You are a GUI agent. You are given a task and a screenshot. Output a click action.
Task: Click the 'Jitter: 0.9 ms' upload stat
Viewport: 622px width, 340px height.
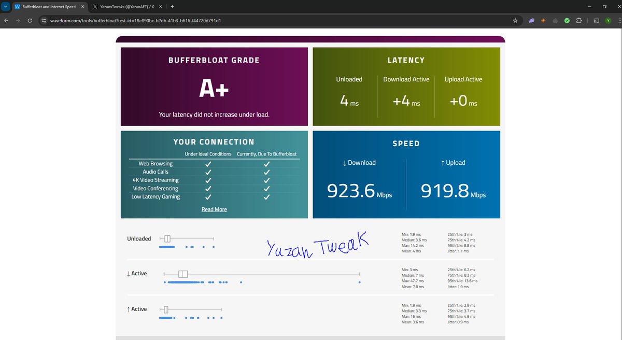[458, 322]
